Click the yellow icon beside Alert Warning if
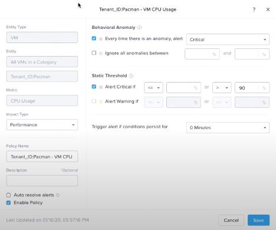Screen dimensions: 276x230 click(x=101, y=101)
